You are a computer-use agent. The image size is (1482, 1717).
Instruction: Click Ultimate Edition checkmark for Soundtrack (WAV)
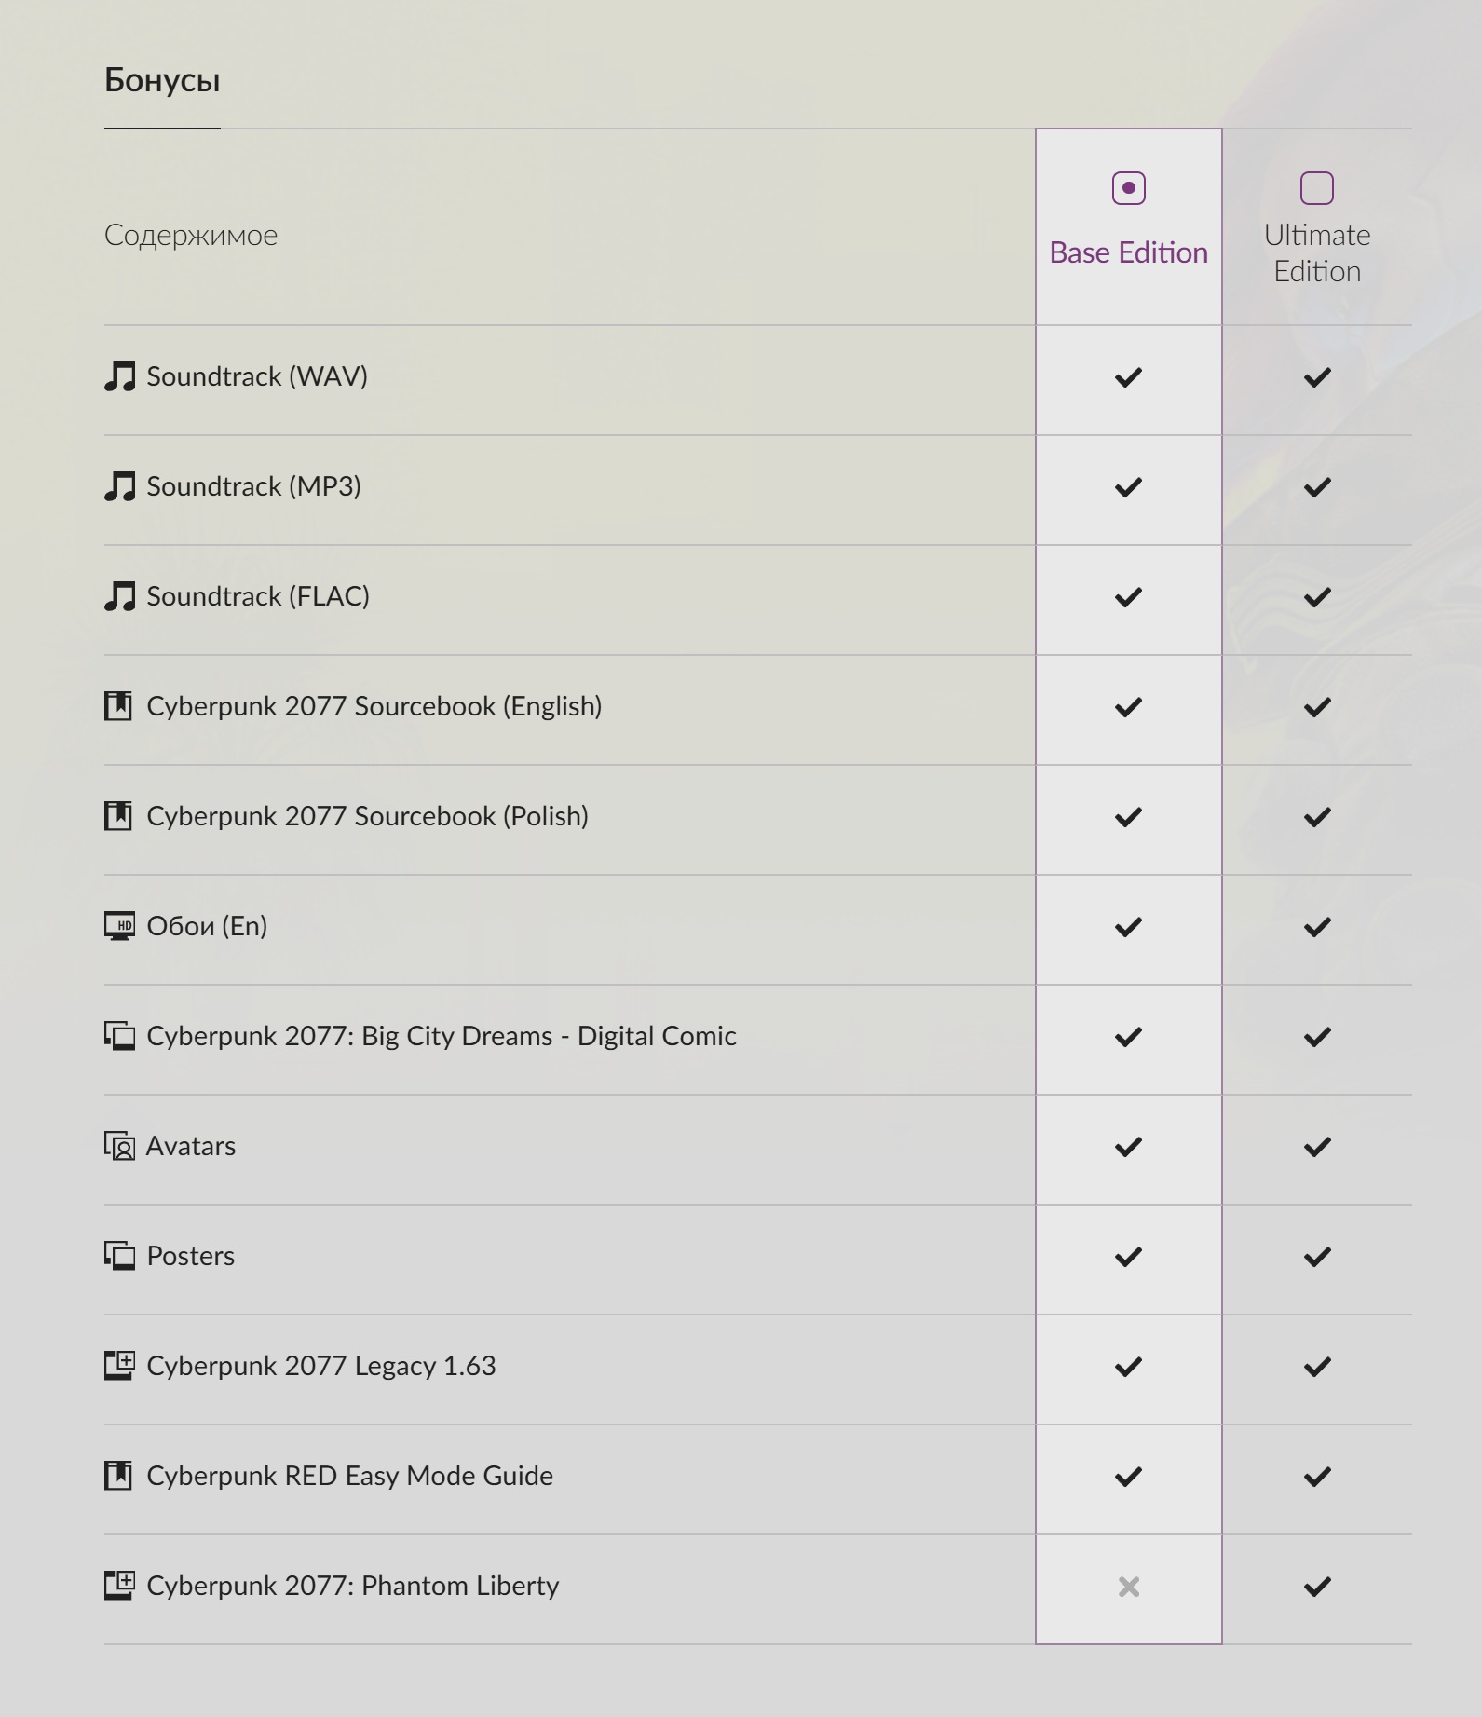pos(1317,377)
